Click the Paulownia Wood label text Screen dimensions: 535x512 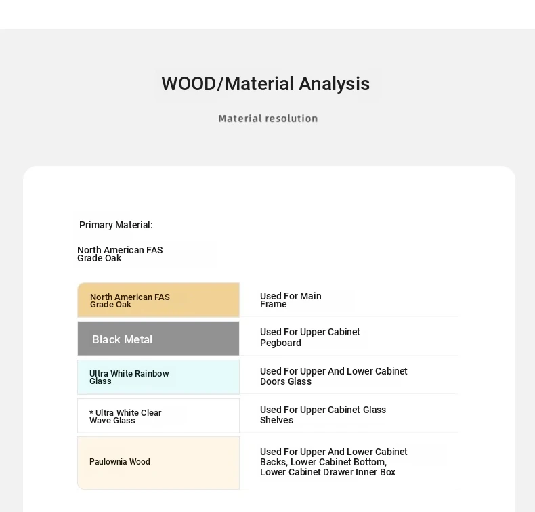point(120,462)
